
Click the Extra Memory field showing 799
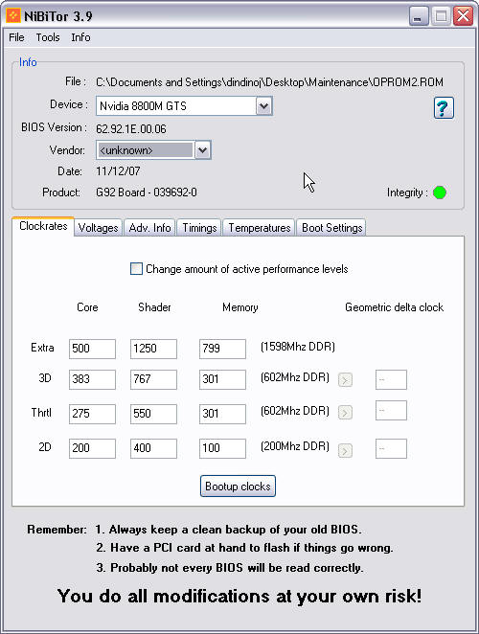click(x=222, y=349)
